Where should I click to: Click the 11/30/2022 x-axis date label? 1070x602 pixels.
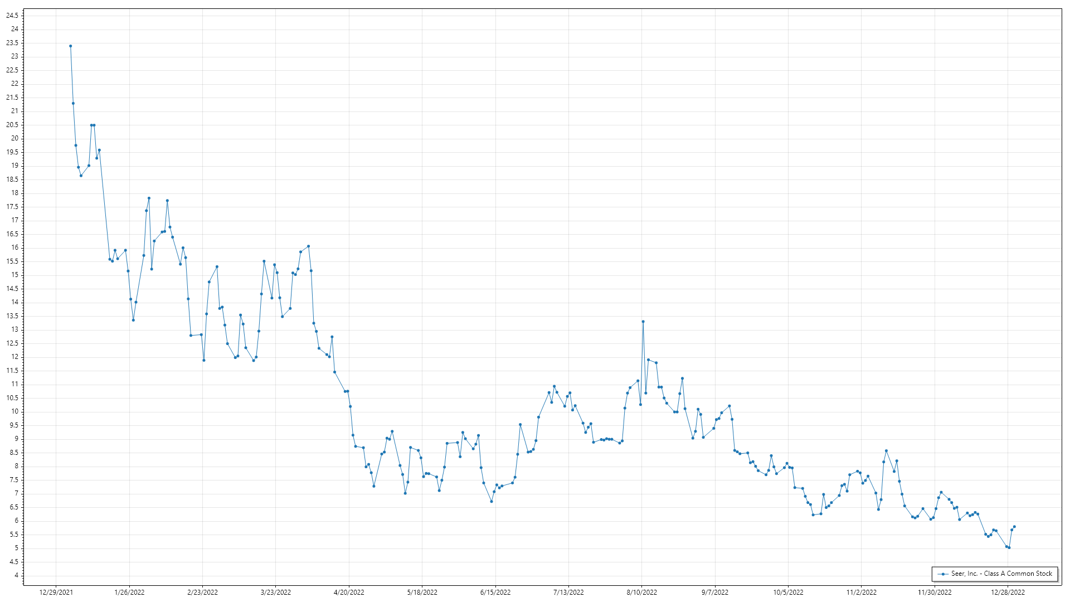coord(935,593)
